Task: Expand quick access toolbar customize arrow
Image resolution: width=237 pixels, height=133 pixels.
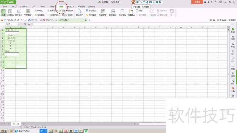Action: pyautogui.click(x=26, y=20)
